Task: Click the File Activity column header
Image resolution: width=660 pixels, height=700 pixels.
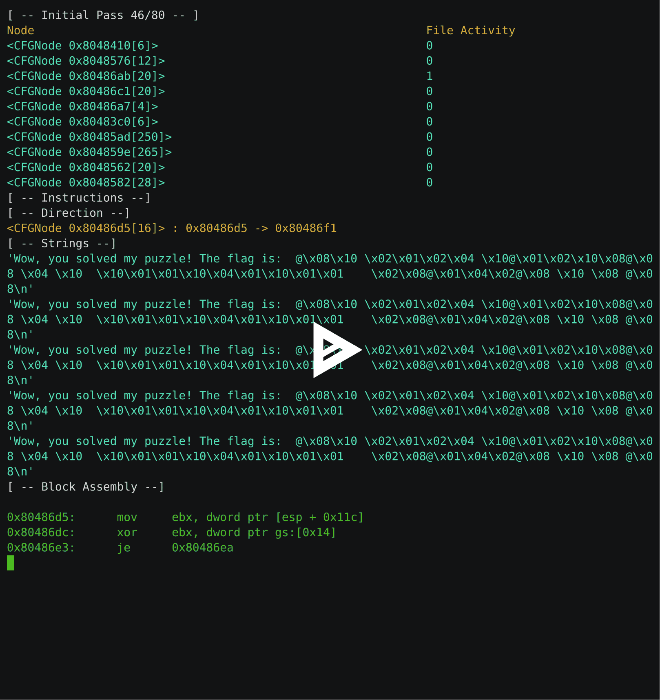Action: pyautogui.click(x=470, y=30)
